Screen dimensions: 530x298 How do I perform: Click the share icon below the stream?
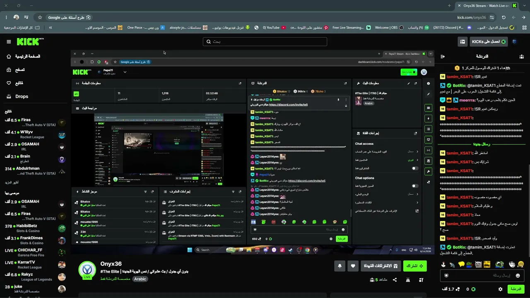click(395, 280)
